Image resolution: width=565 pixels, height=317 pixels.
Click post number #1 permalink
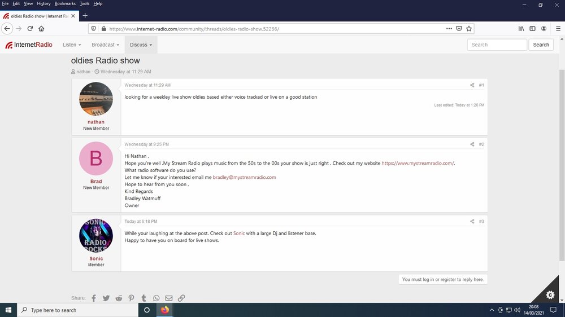tap(481, 85)
